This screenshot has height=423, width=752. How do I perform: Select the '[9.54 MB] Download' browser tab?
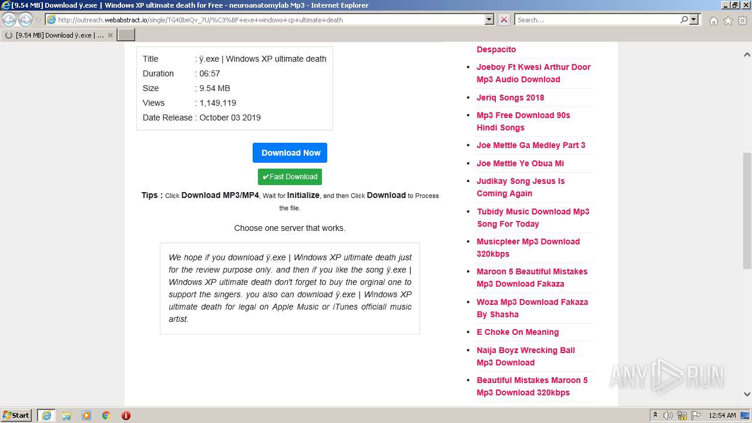point(59,35)
